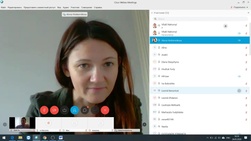Open the Участник menu

[75, 7]
